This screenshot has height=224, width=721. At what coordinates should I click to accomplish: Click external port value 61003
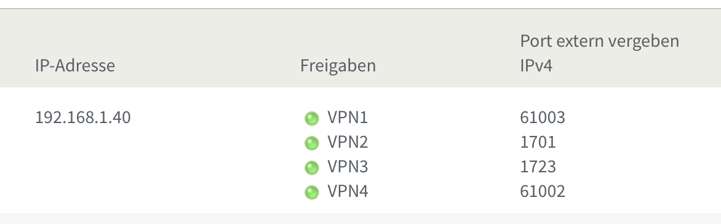(x=542, y=118)
